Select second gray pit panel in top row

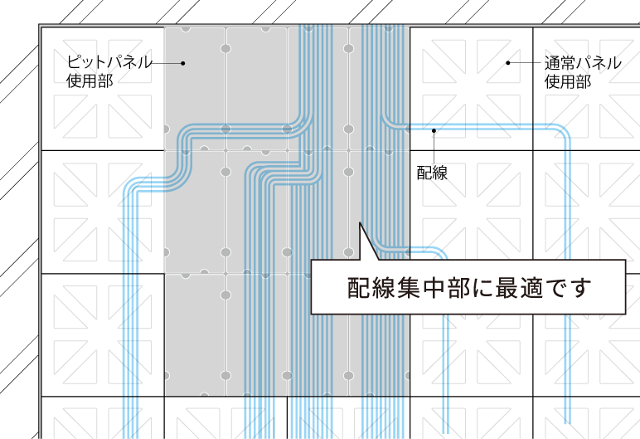pyautogui.click(x=256, y=88)
